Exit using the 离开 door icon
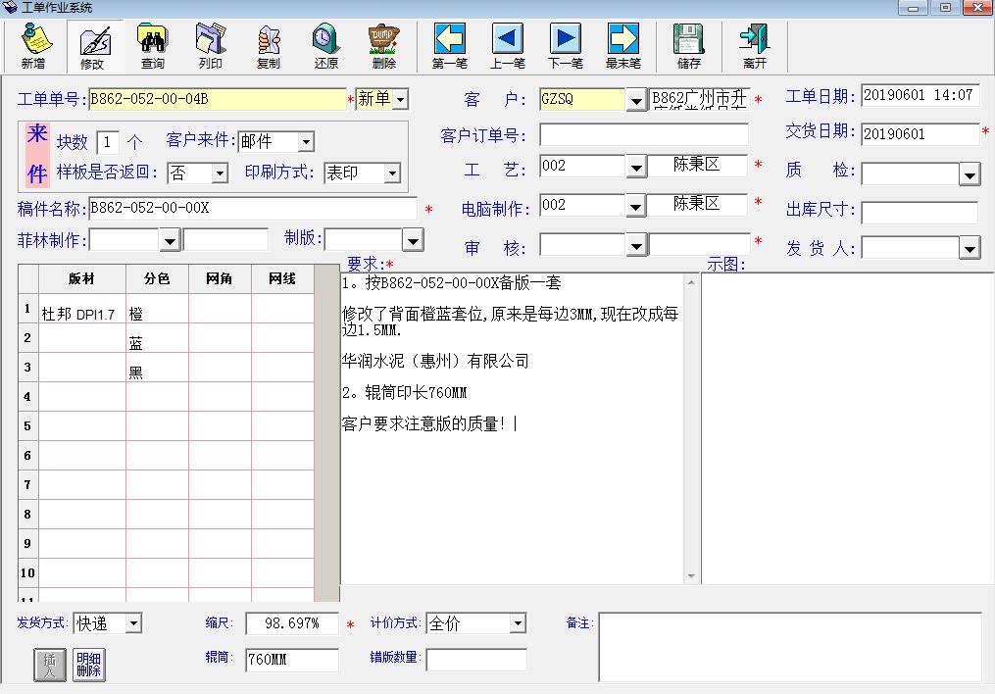The height and width of the screenshot is (694, 995). click(755, 46)
